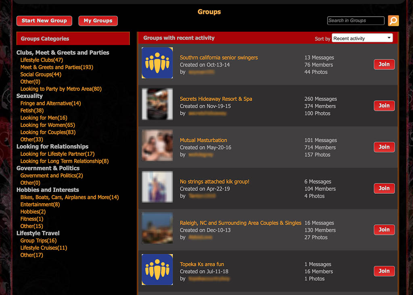Open Looking for Couples category

point(48,132)
